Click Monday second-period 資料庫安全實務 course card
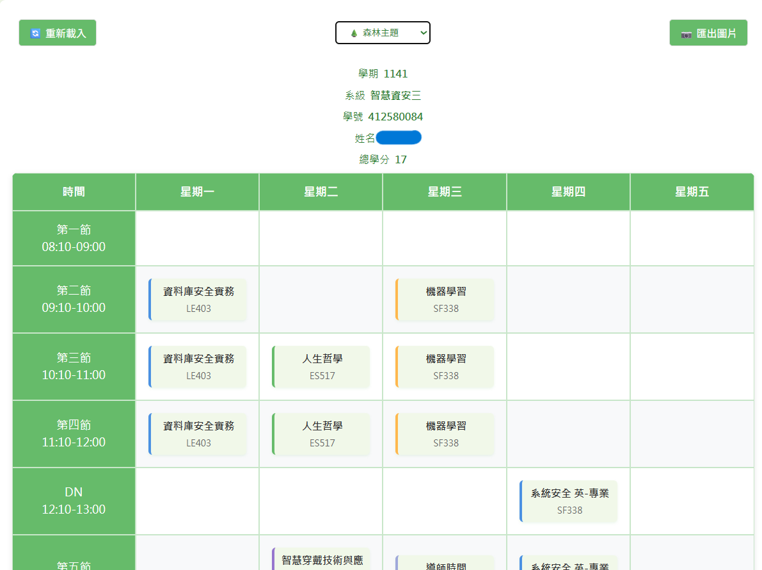This screenshot has width=762, height=570. tap(198, 299)
